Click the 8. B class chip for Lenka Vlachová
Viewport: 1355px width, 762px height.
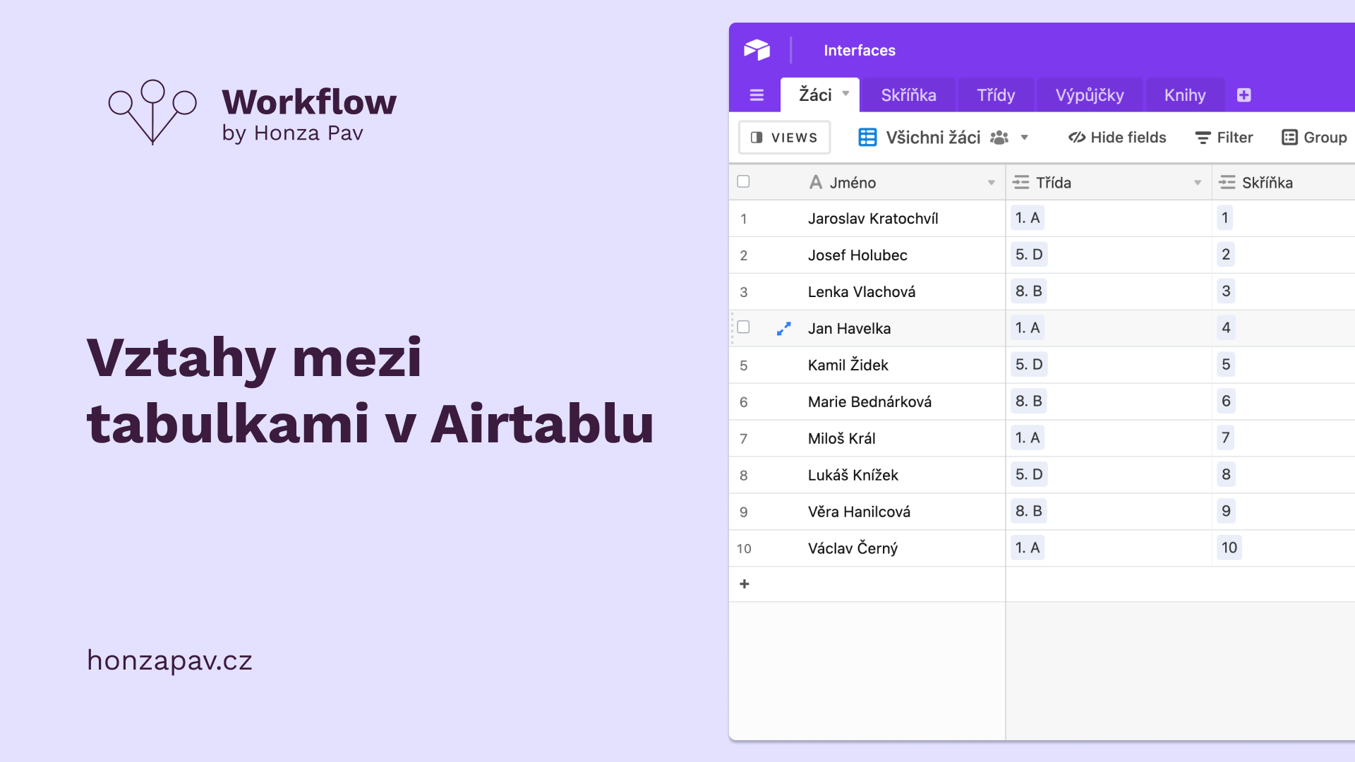[x=1028, y=291]
